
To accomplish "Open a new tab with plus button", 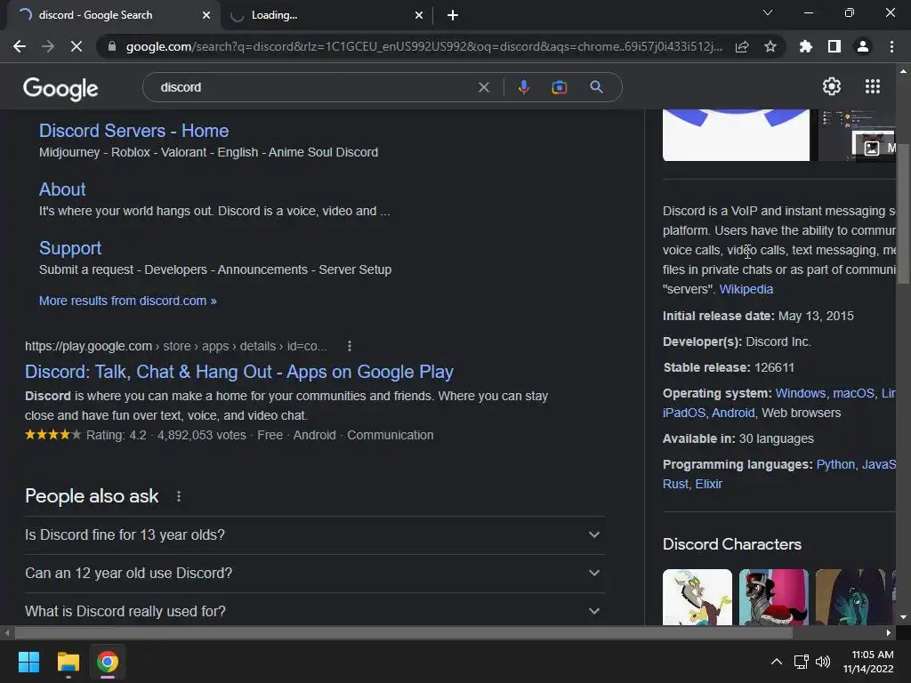I will tap(453, 15).
